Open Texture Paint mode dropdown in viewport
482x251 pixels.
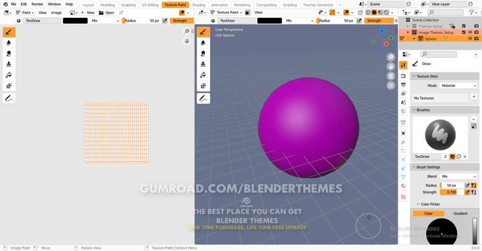click(x=226, y=12)
